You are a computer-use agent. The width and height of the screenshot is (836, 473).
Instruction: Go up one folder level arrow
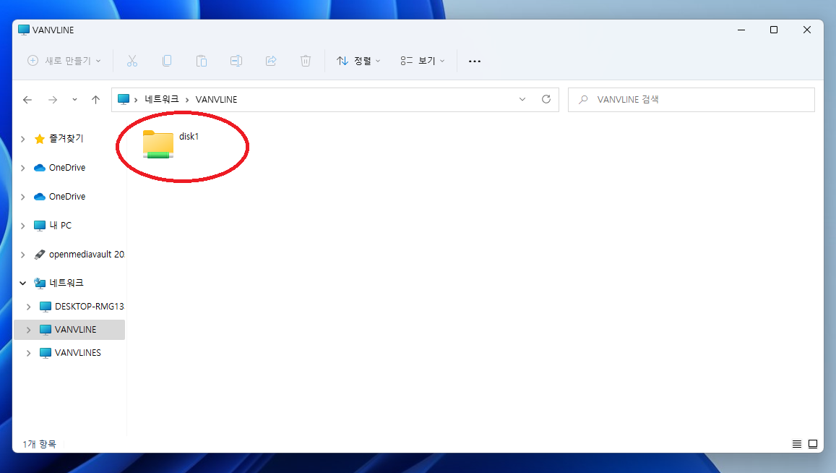click(x=95, y=100)
